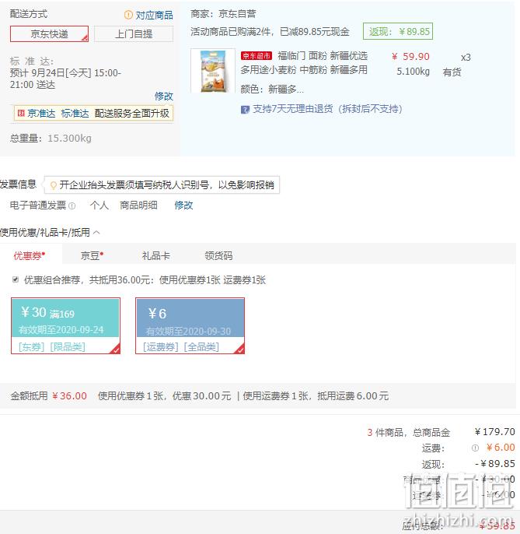Switch to 礼品卡 tab
Screen dimensions: 520x534
[x=155, y=255]
